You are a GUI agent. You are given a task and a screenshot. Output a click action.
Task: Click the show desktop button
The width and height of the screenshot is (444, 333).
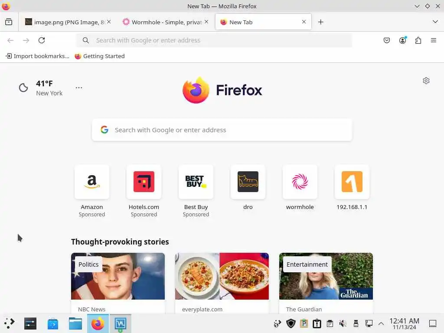[x=433, y=323]
